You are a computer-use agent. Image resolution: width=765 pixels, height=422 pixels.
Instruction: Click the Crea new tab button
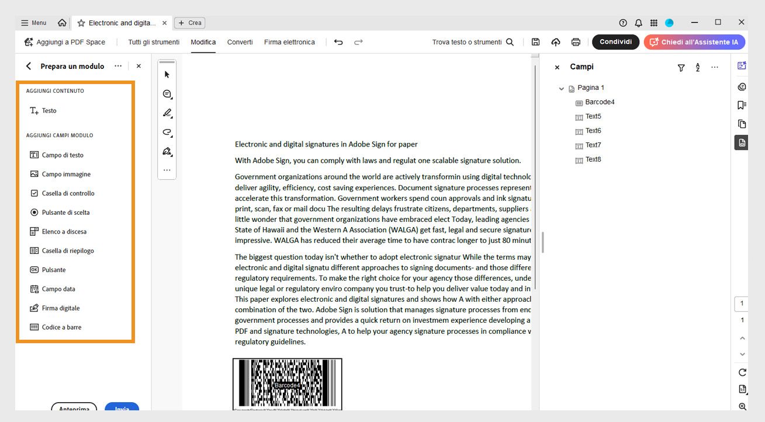(x=189, y=23)
